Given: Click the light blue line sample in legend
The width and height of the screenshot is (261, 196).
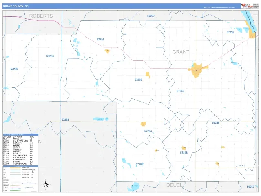Looking at the screenshot, I should click(15, 171).
